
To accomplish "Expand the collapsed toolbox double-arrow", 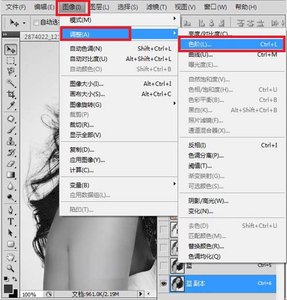I will pyautogui.click(x=5, y=34).
